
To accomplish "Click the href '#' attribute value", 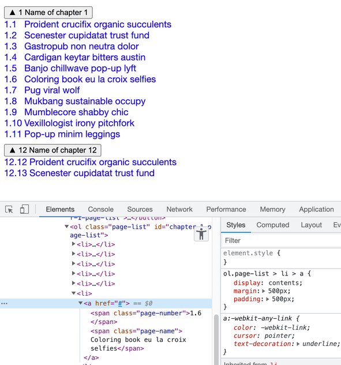I will click(120, 304).
